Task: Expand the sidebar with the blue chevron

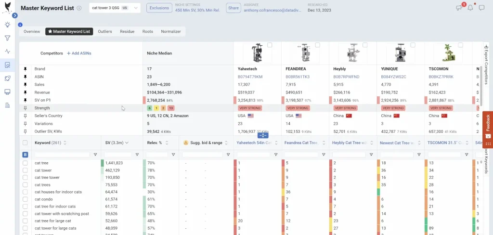Action: [15, 15]
